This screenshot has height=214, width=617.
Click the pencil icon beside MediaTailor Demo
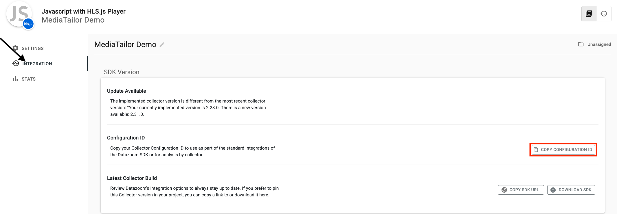coord(162,45)
